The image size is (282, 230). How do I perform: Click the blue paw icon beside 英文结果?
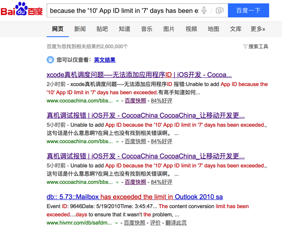coord(50,60)
